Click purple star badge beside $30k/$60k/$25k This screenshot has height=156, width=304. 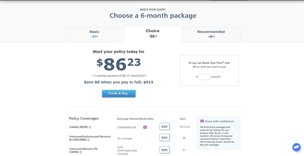point(145,127)
